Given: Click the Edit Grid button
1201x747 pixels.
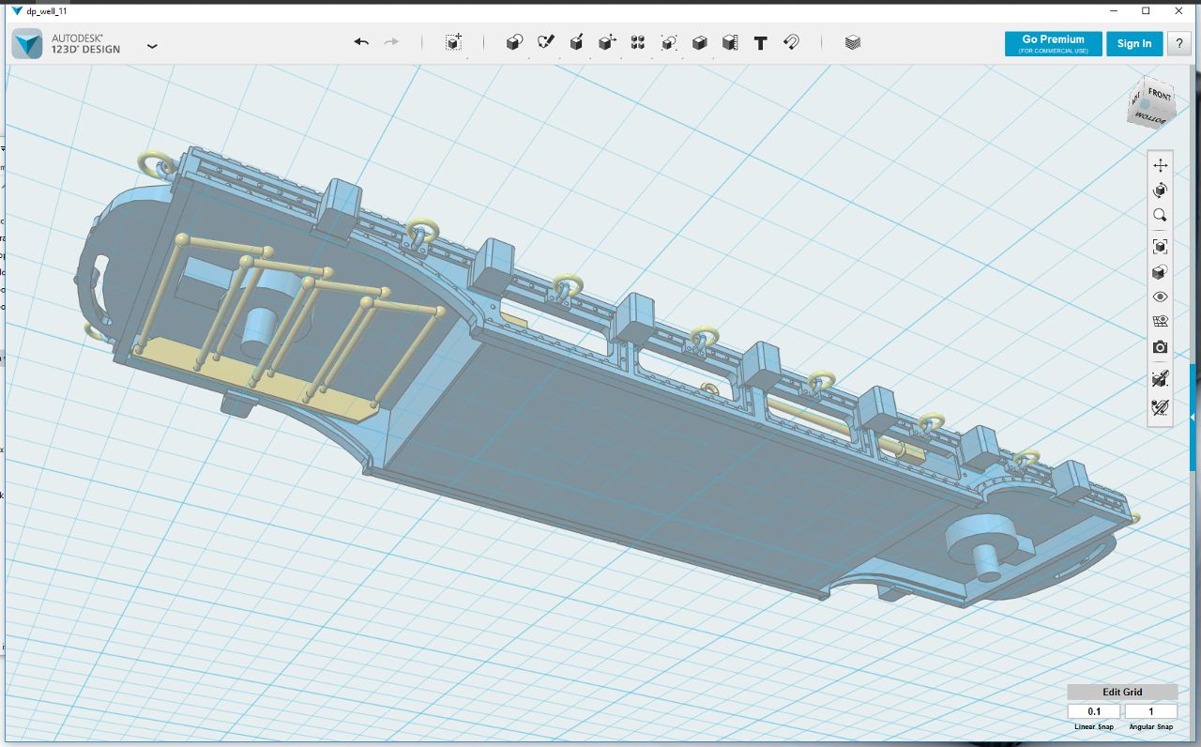Looking at the screenshot, I should [x=1122, y=692].
